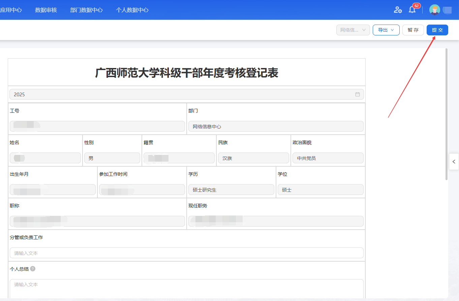This screenshot has height=301, width=459.
Task: Click into the 个人总结 text area
Action: click(x=186, y=288)
